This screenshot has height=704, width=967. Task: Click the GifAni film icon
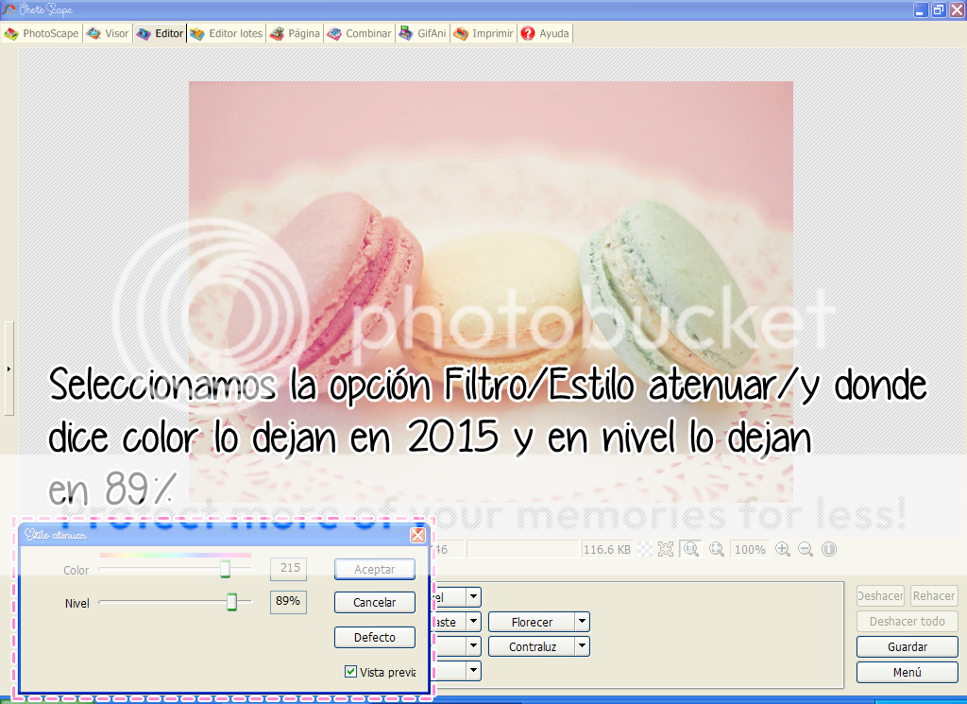point(406,33)
